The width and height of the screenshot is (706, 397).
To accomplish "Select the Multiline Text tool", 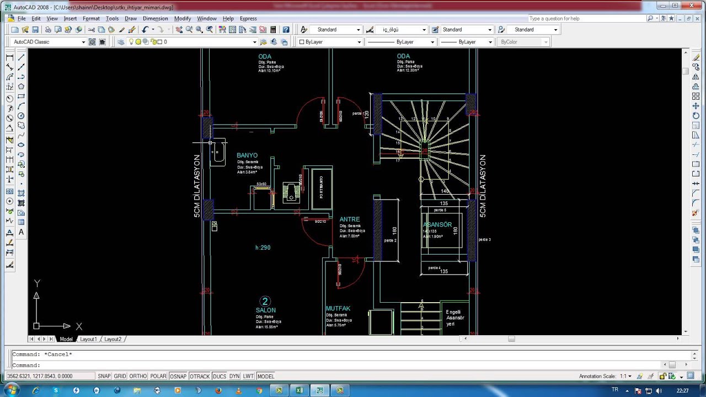I will click(21, 232).
